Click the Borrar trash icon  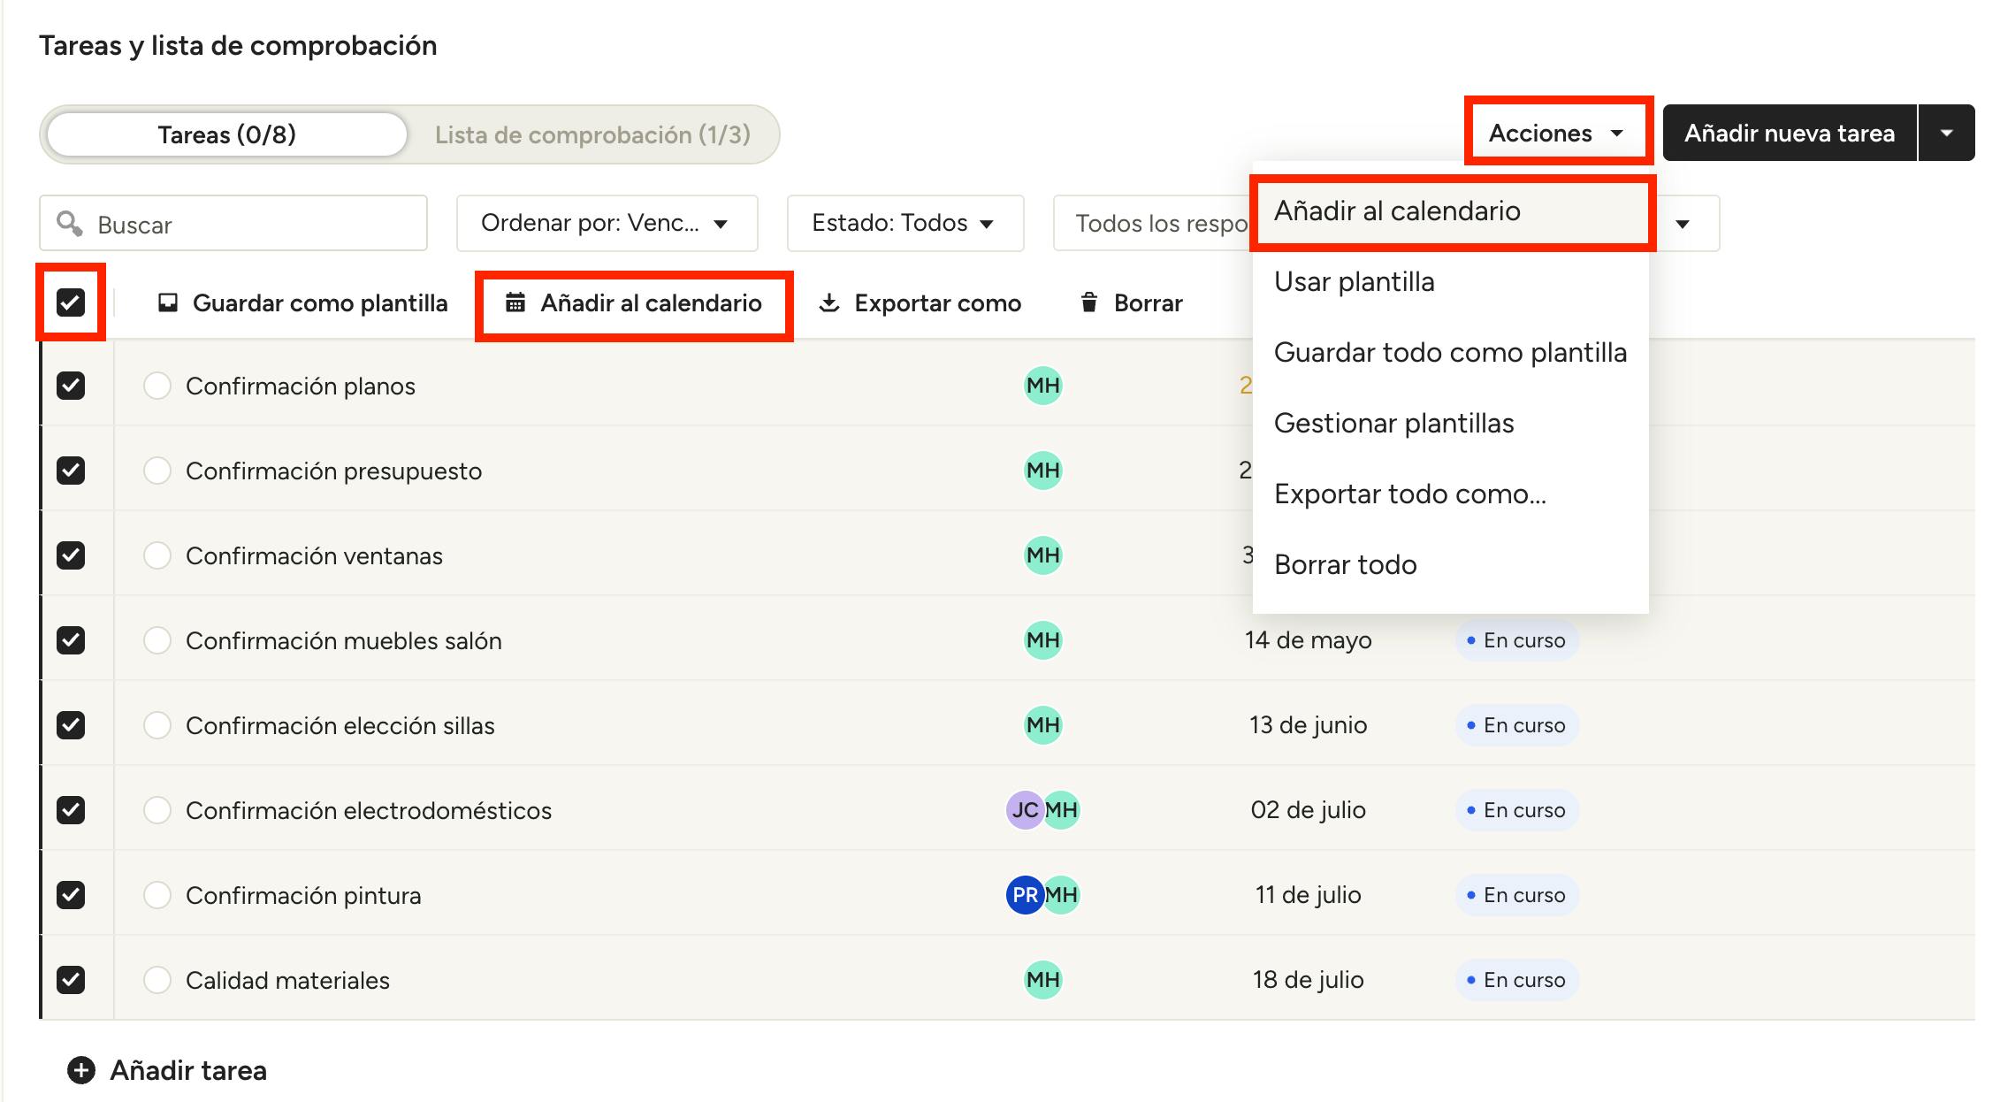point(1089,303)
